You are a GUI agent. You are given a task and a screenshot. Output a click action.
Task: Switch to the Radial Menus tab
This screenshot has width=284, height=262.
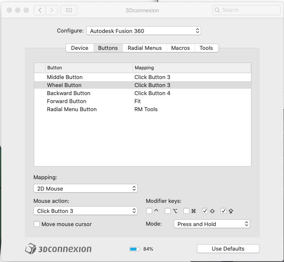coord(145,48)
